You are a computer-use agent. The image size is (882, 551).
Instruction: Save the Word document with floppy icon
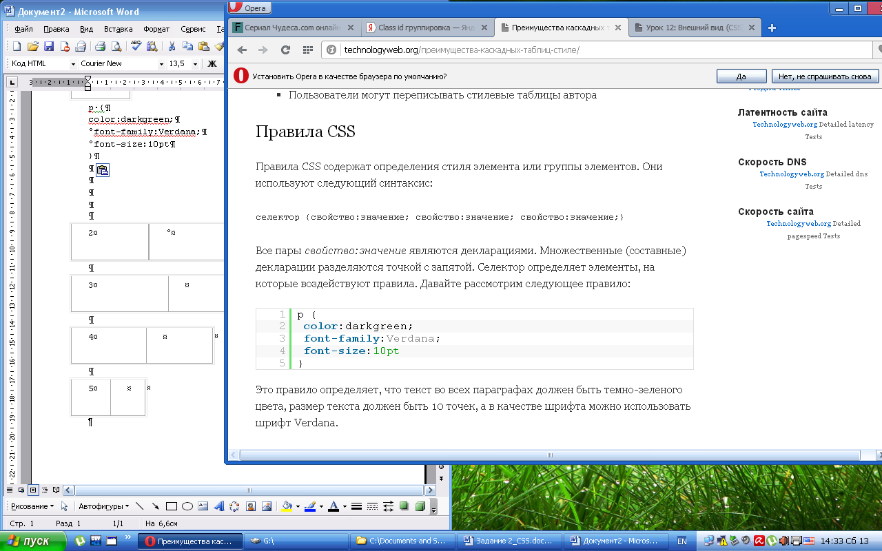(x=49, y=46)
